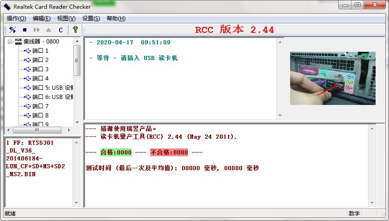The width and height of the screenshot is (389, 221).
Task: Click the firmware panel scroll up arrow
Action: point(76,142)
